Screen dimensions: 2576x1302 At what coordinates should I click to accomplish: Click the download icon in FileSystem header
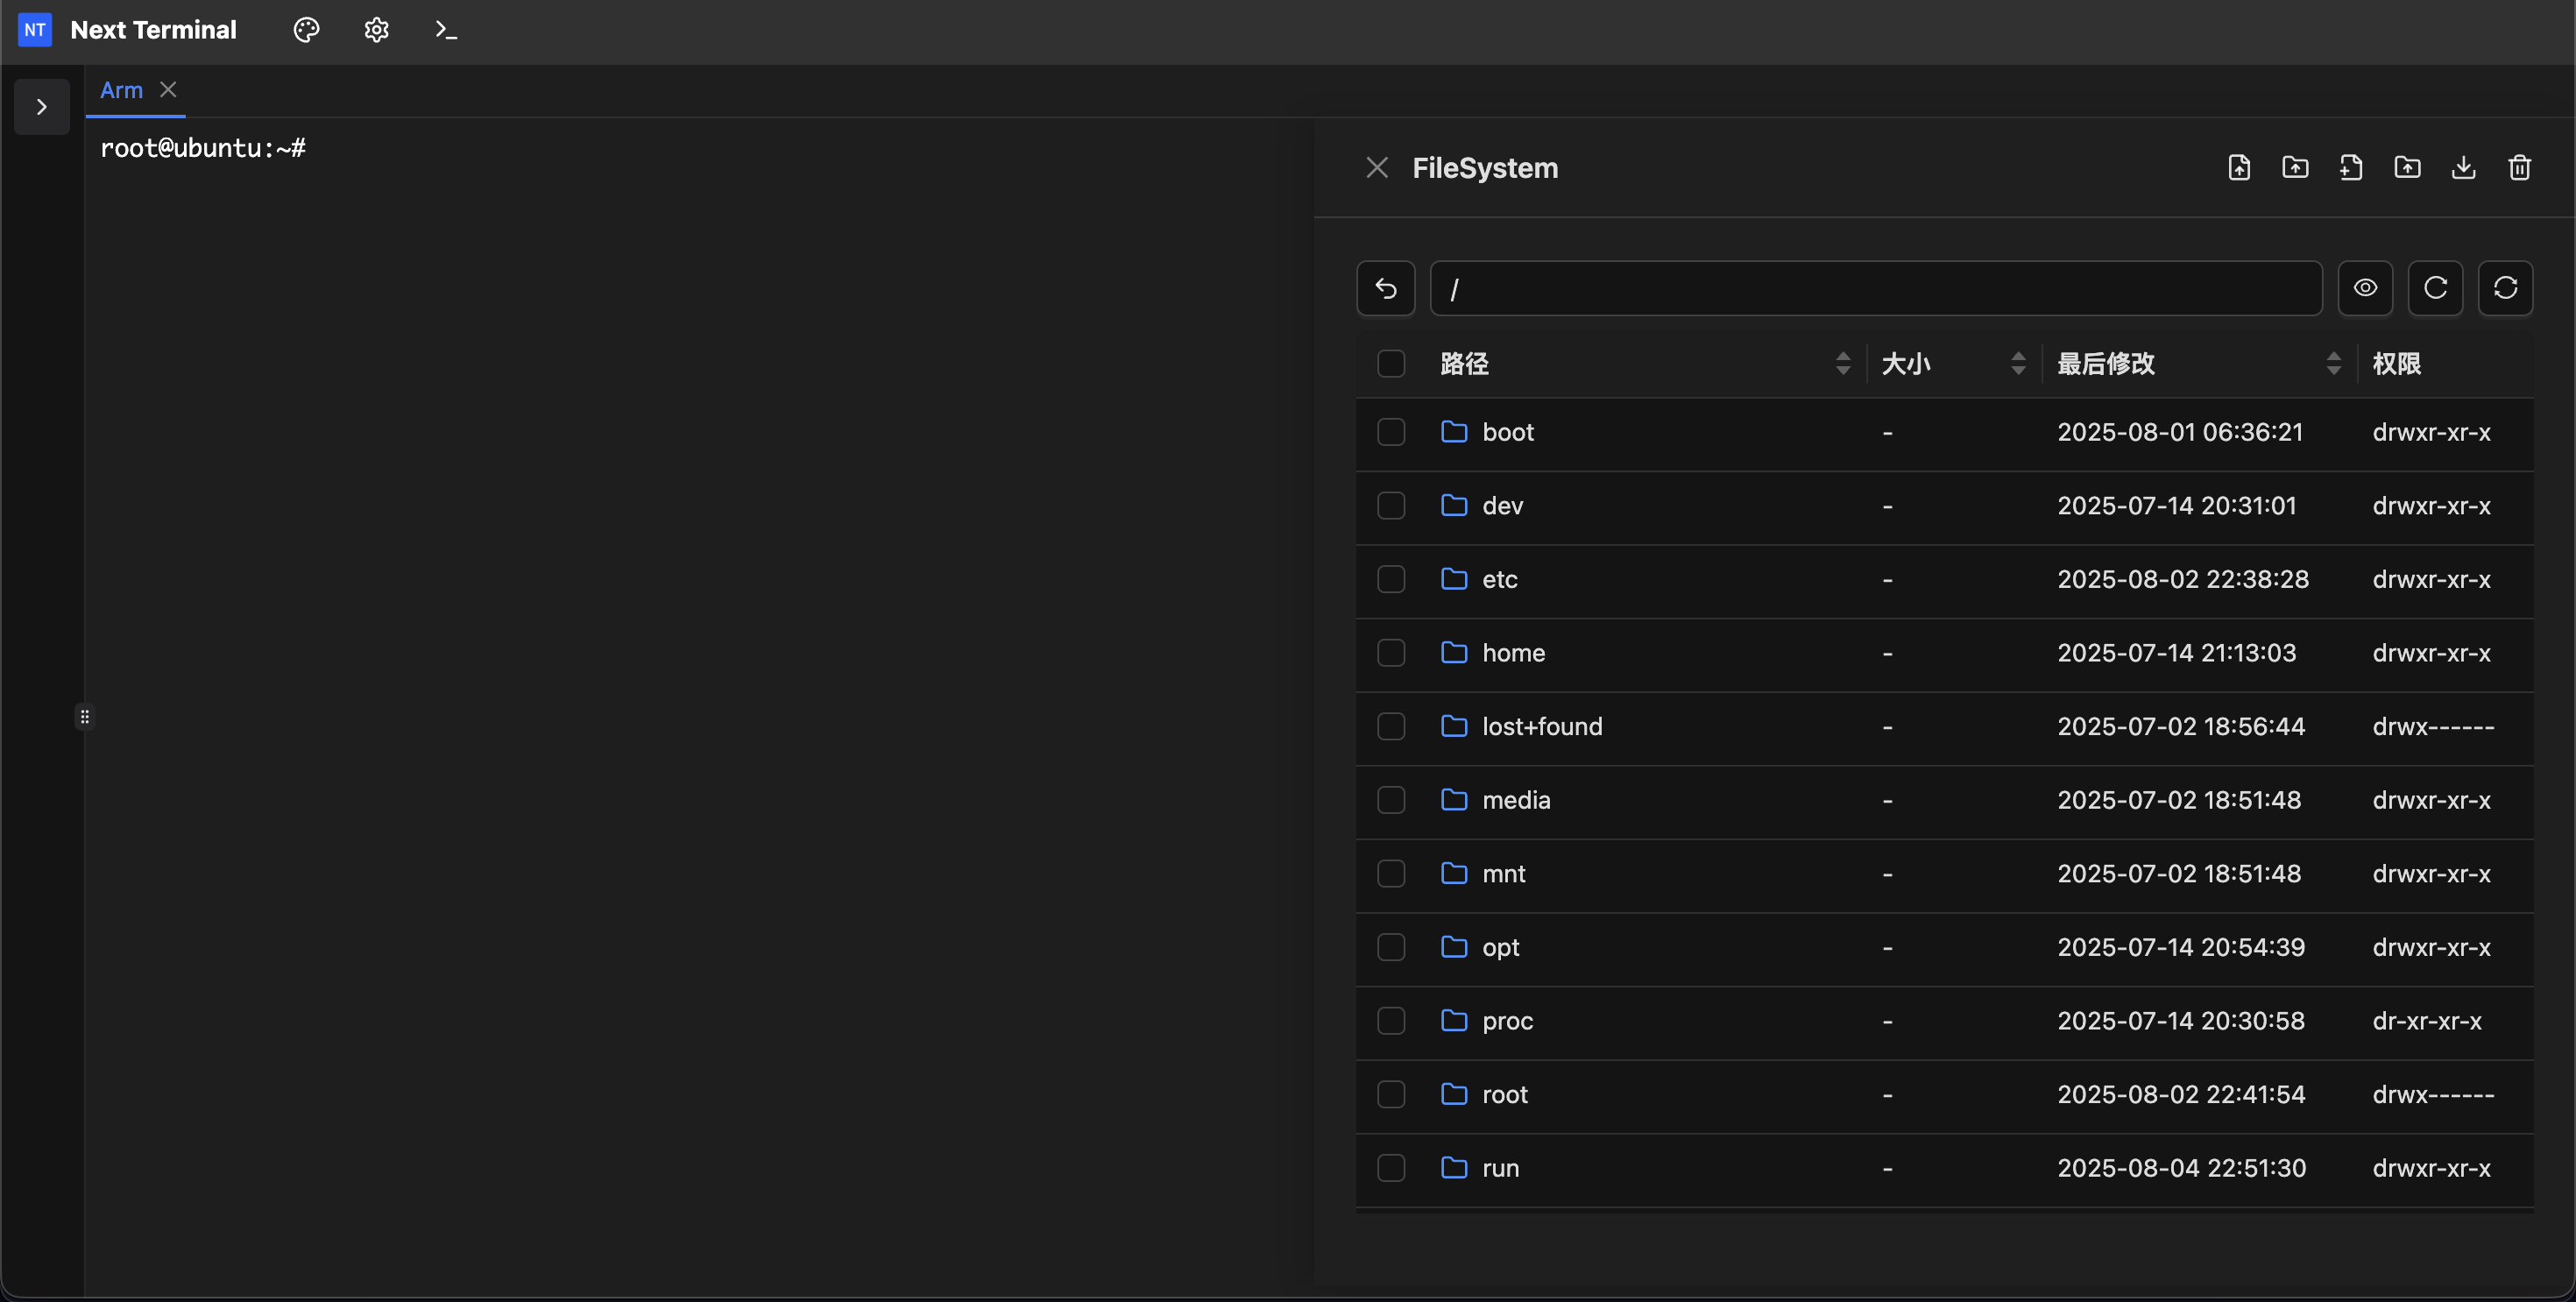[2463, 168]
